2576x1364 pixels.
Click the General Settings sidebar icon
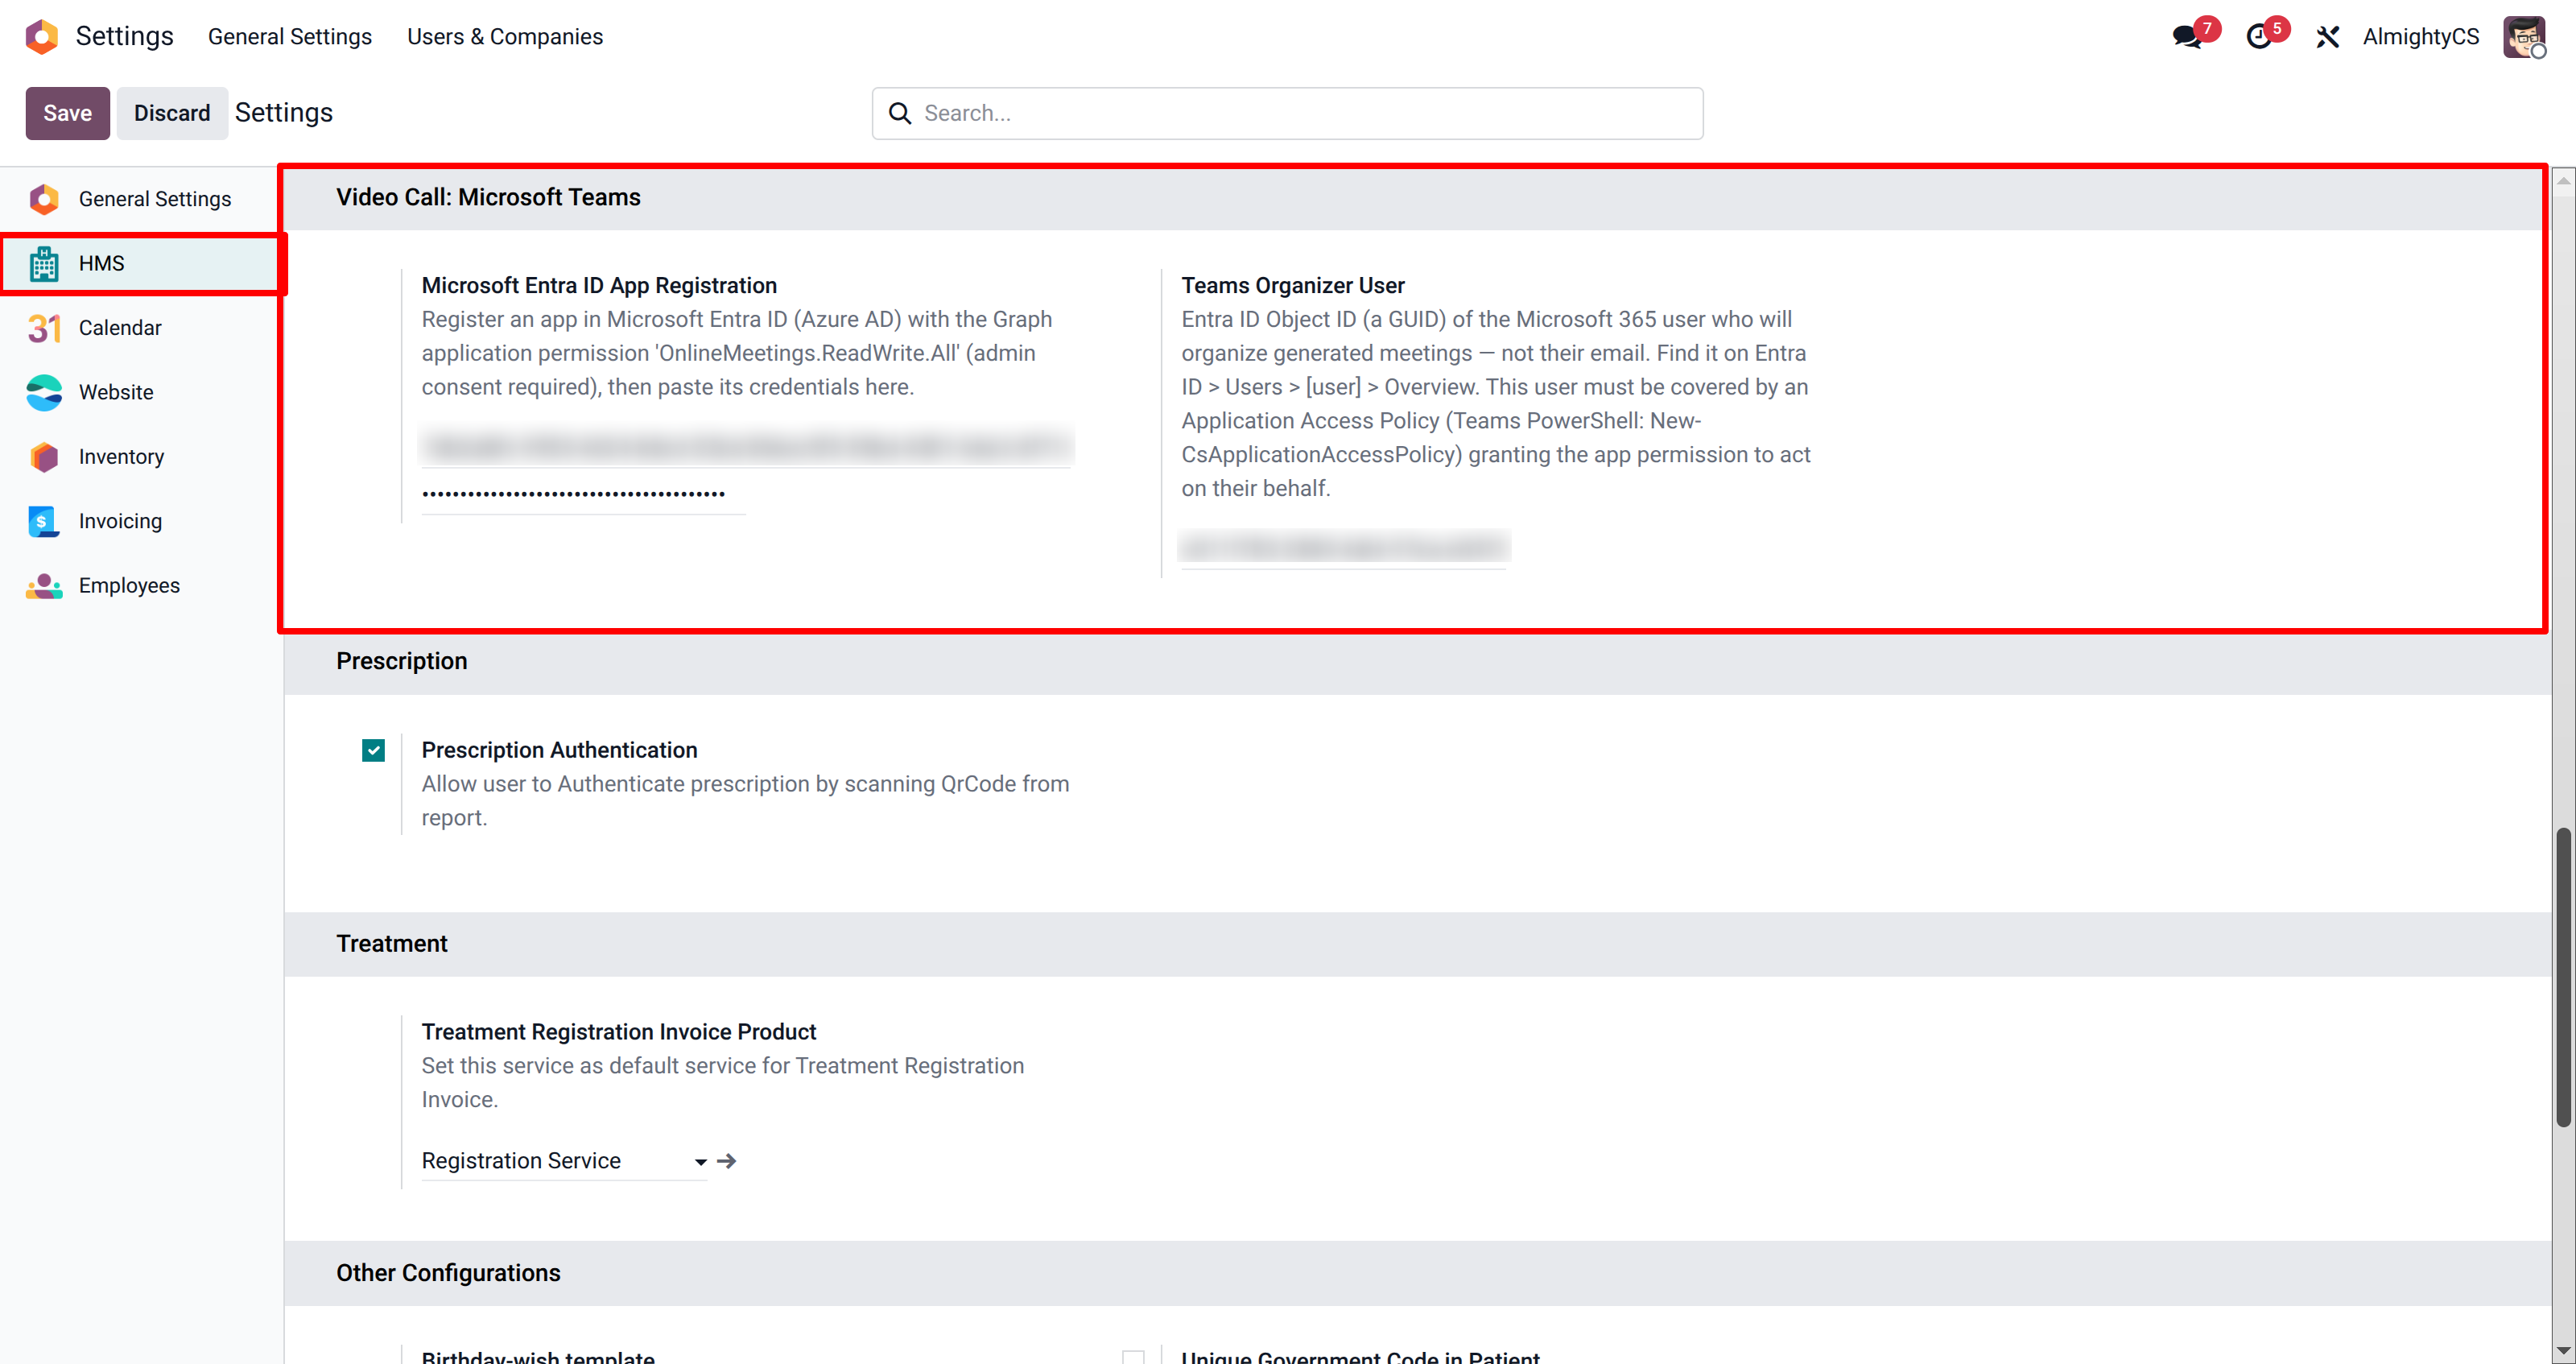click(x=44, y=199)
